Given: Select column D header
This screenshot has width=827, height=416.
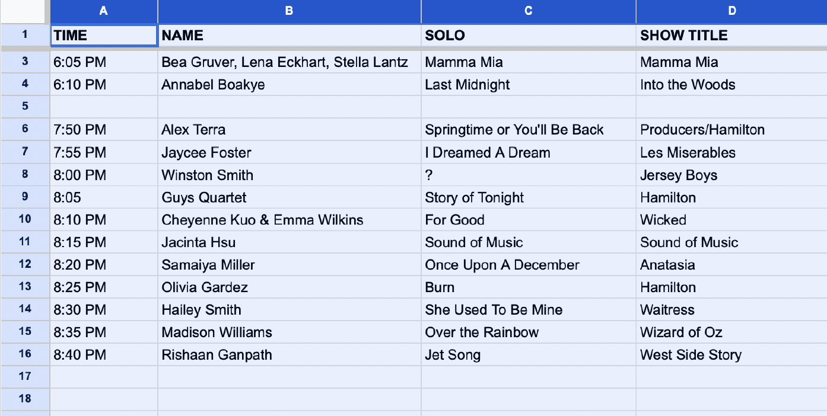Looking at the screenshot, I should 731,11.
